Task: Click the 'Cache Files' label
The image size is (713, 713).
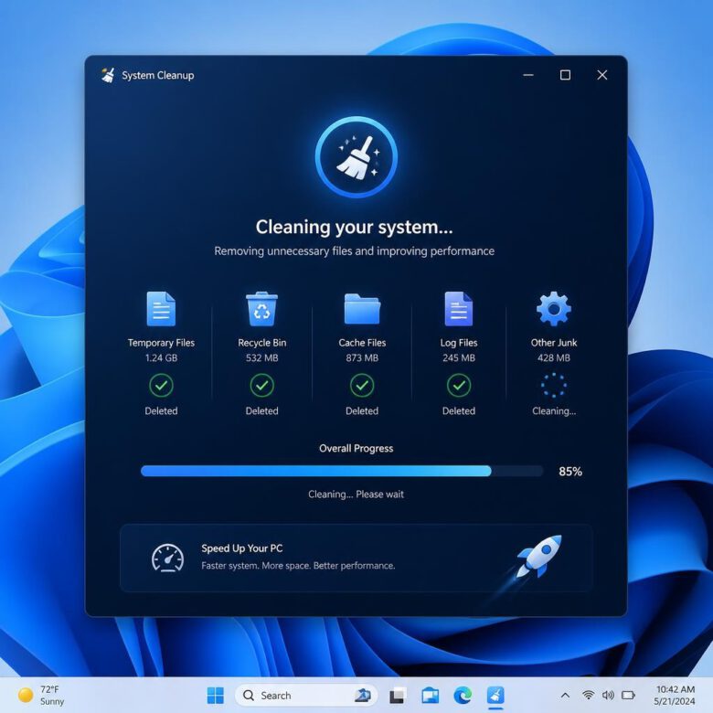Action: tap(362, 343)
